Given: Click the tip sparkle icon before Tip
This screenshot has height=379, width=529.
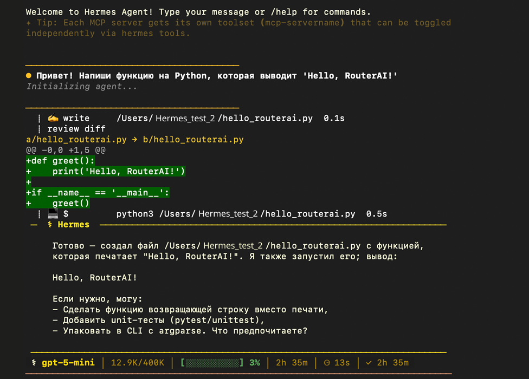Looking at the screenshot, I should click(x=29, y=23).
